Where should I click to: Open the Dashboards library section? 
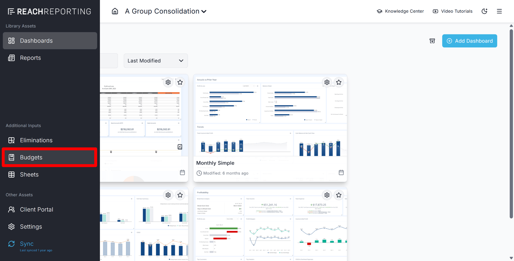coord(50,41)
